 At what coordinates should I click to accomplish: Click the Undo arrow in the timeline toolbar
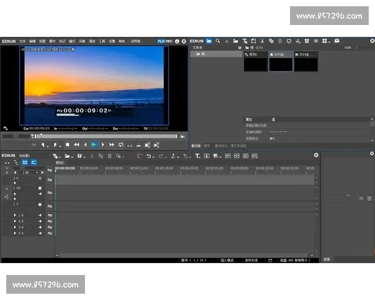149,156
